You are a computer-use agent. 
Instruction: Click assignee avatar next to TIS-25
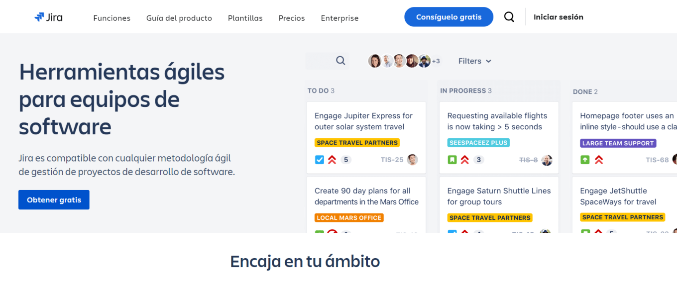coord(412,160)
